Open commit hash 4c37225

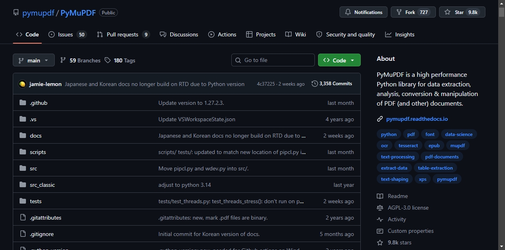pyautogui.click(x=266, y=84)
